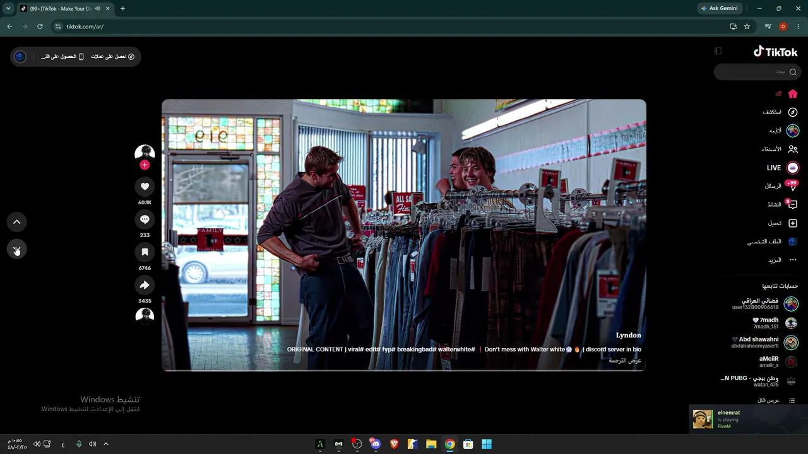Open followed account وطن ببجي PUBG
Viewport: 808px width, 454px height.
tap(759, 381)
